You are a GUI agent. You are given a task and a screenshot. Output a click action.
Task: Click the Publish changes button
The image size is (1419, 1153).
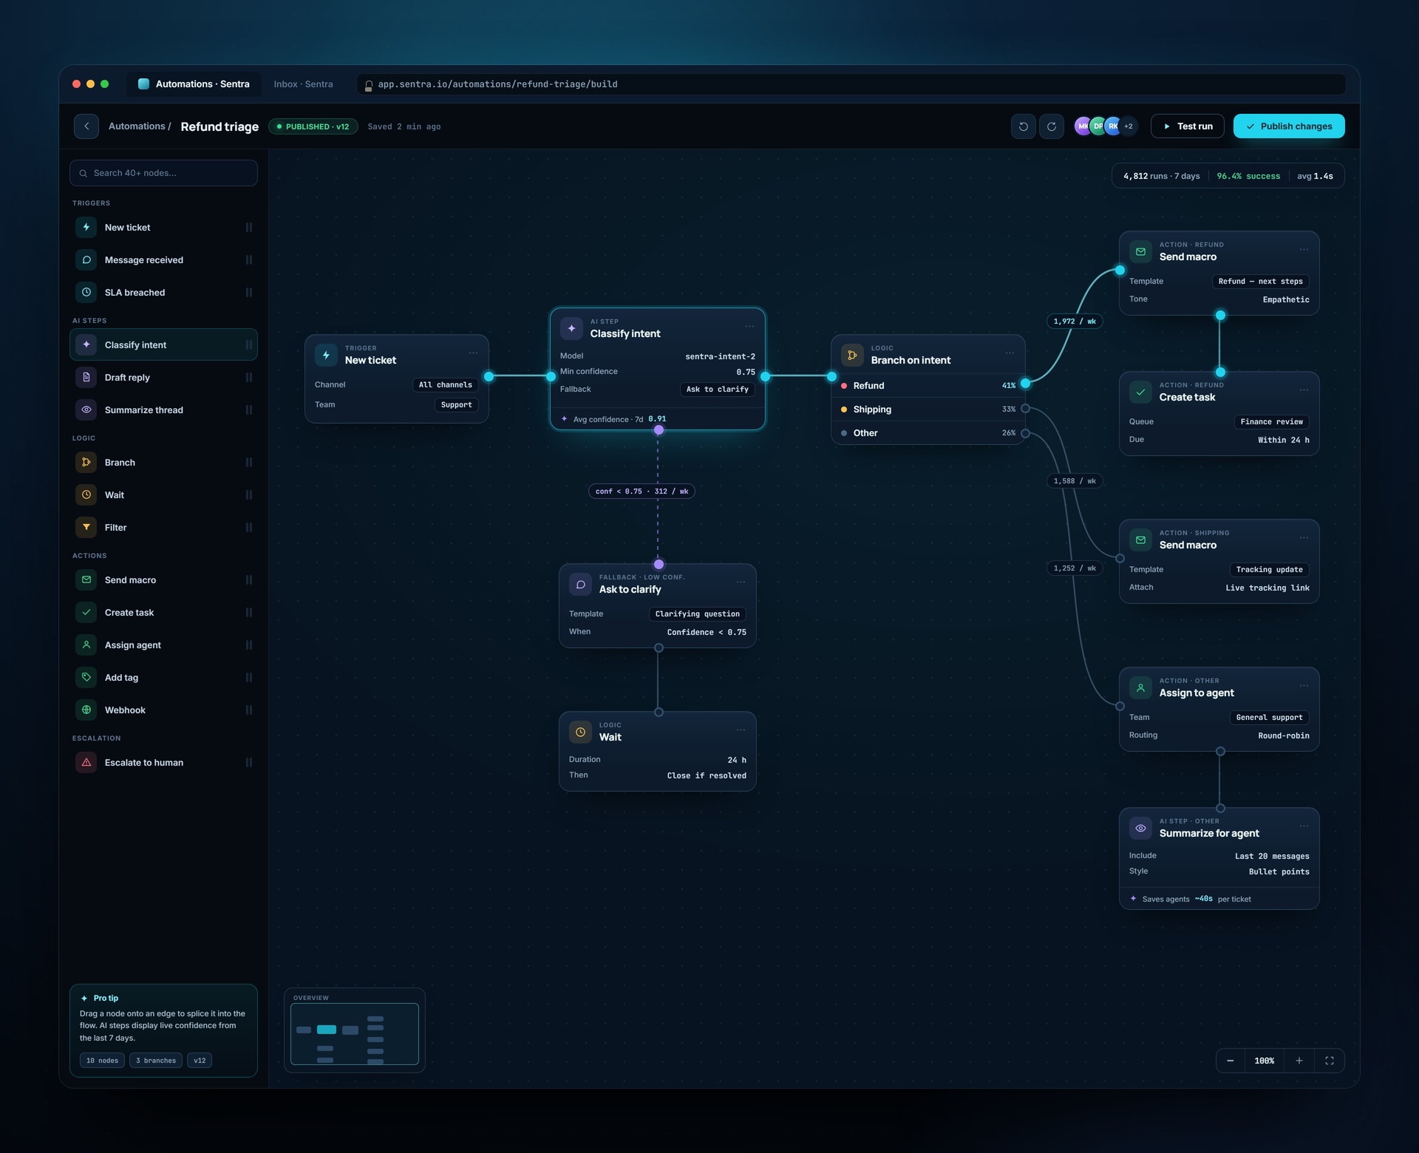tap(1289, 126)
